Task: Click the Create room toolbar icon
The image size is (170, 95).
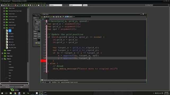Action: click(39, 5)
